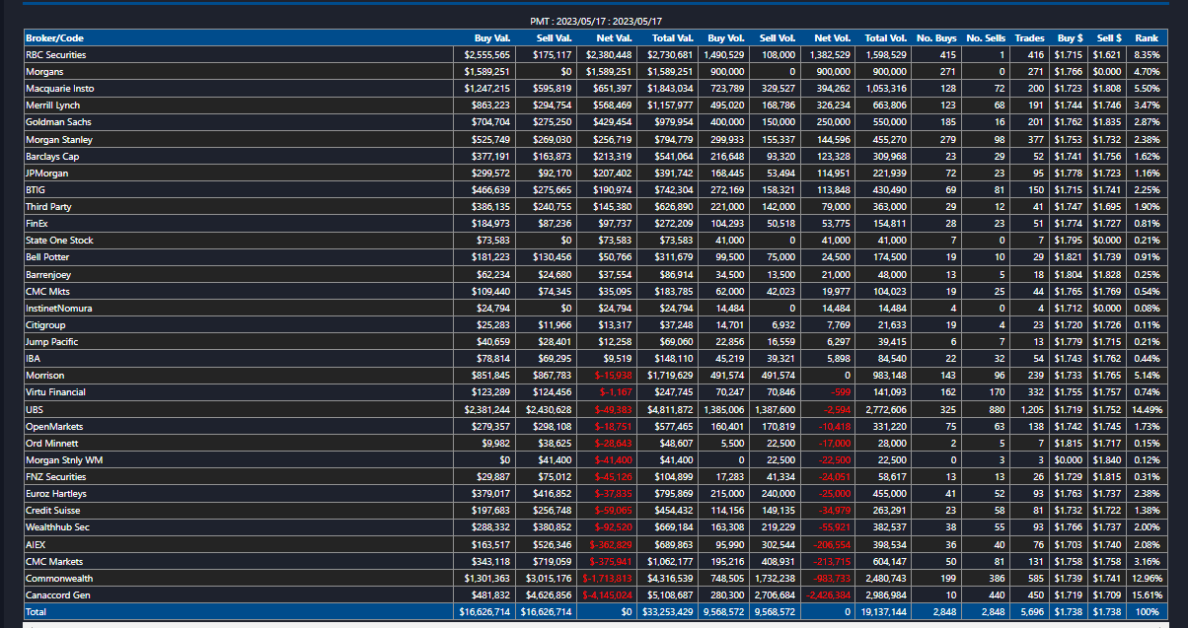Select the Bell Potter broker name
The width and height of the screenshot is (1188, 628).
(47, 257)
